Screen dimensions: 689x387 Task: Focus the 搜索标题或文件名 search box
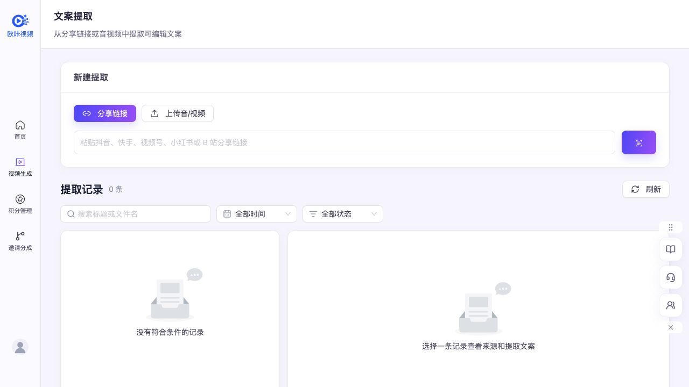[136, 214]
